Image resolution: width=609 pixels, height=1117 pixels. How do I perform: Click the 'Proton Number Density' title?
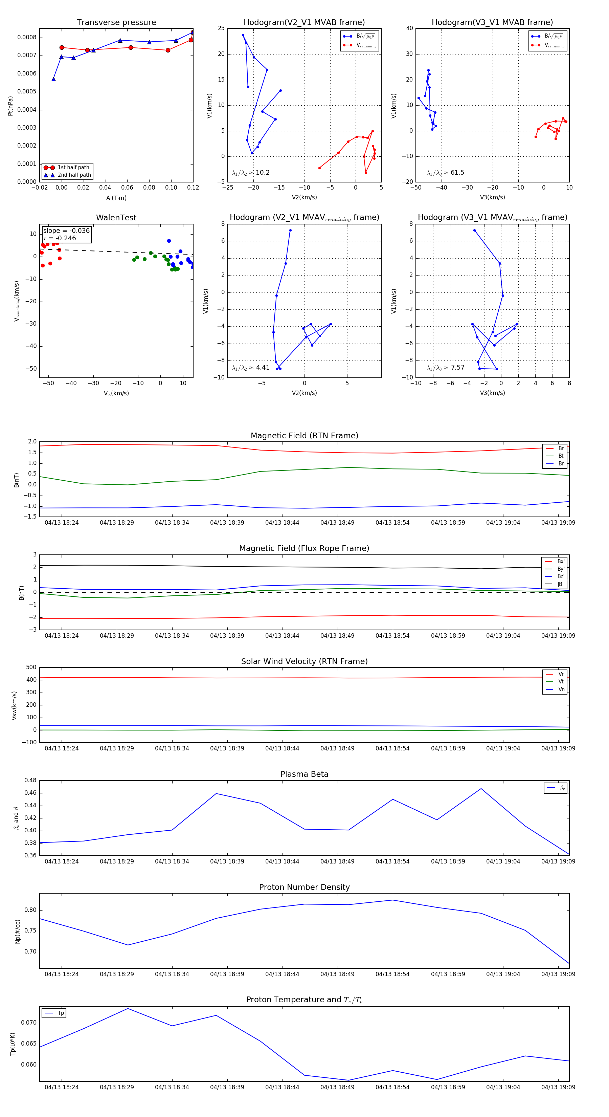[304, 887]
